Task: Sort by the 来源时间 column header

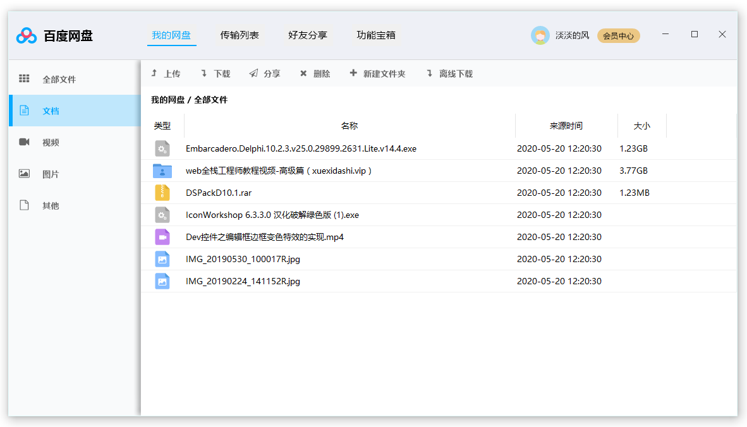Action: point(566,126)
